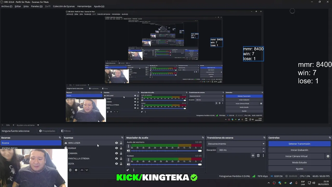Open Colección de Escenas menu

(64, 6)
